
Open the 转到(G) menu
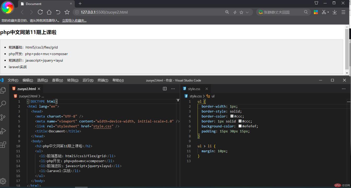point(73,80)
